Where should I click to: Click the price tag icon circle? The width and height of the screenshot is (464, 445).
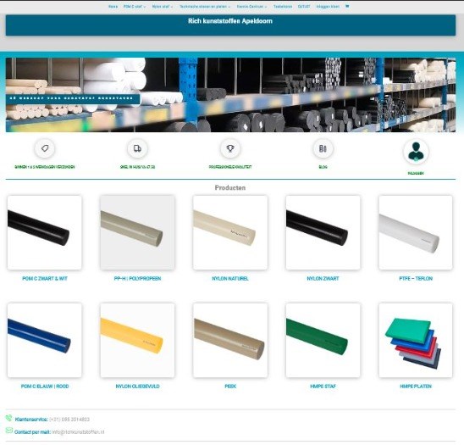(x=45, y=148)
